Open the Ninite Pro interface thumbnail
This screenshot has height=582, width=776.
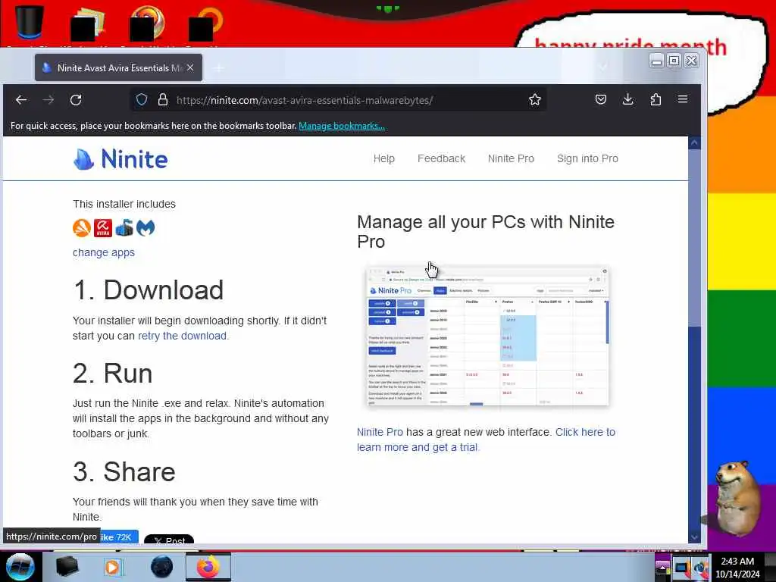[x=487, y=337]
